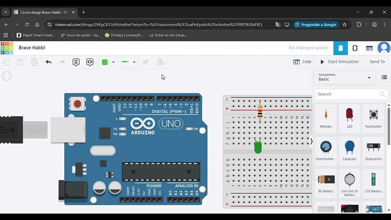391x220 pixels.
Task: Switch to component list view icon
Action: (369, 48)
